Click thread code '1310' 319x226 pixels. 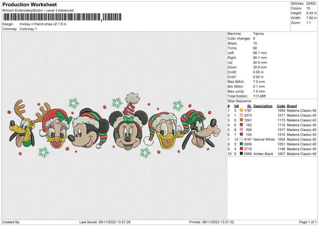click(281, 135)
